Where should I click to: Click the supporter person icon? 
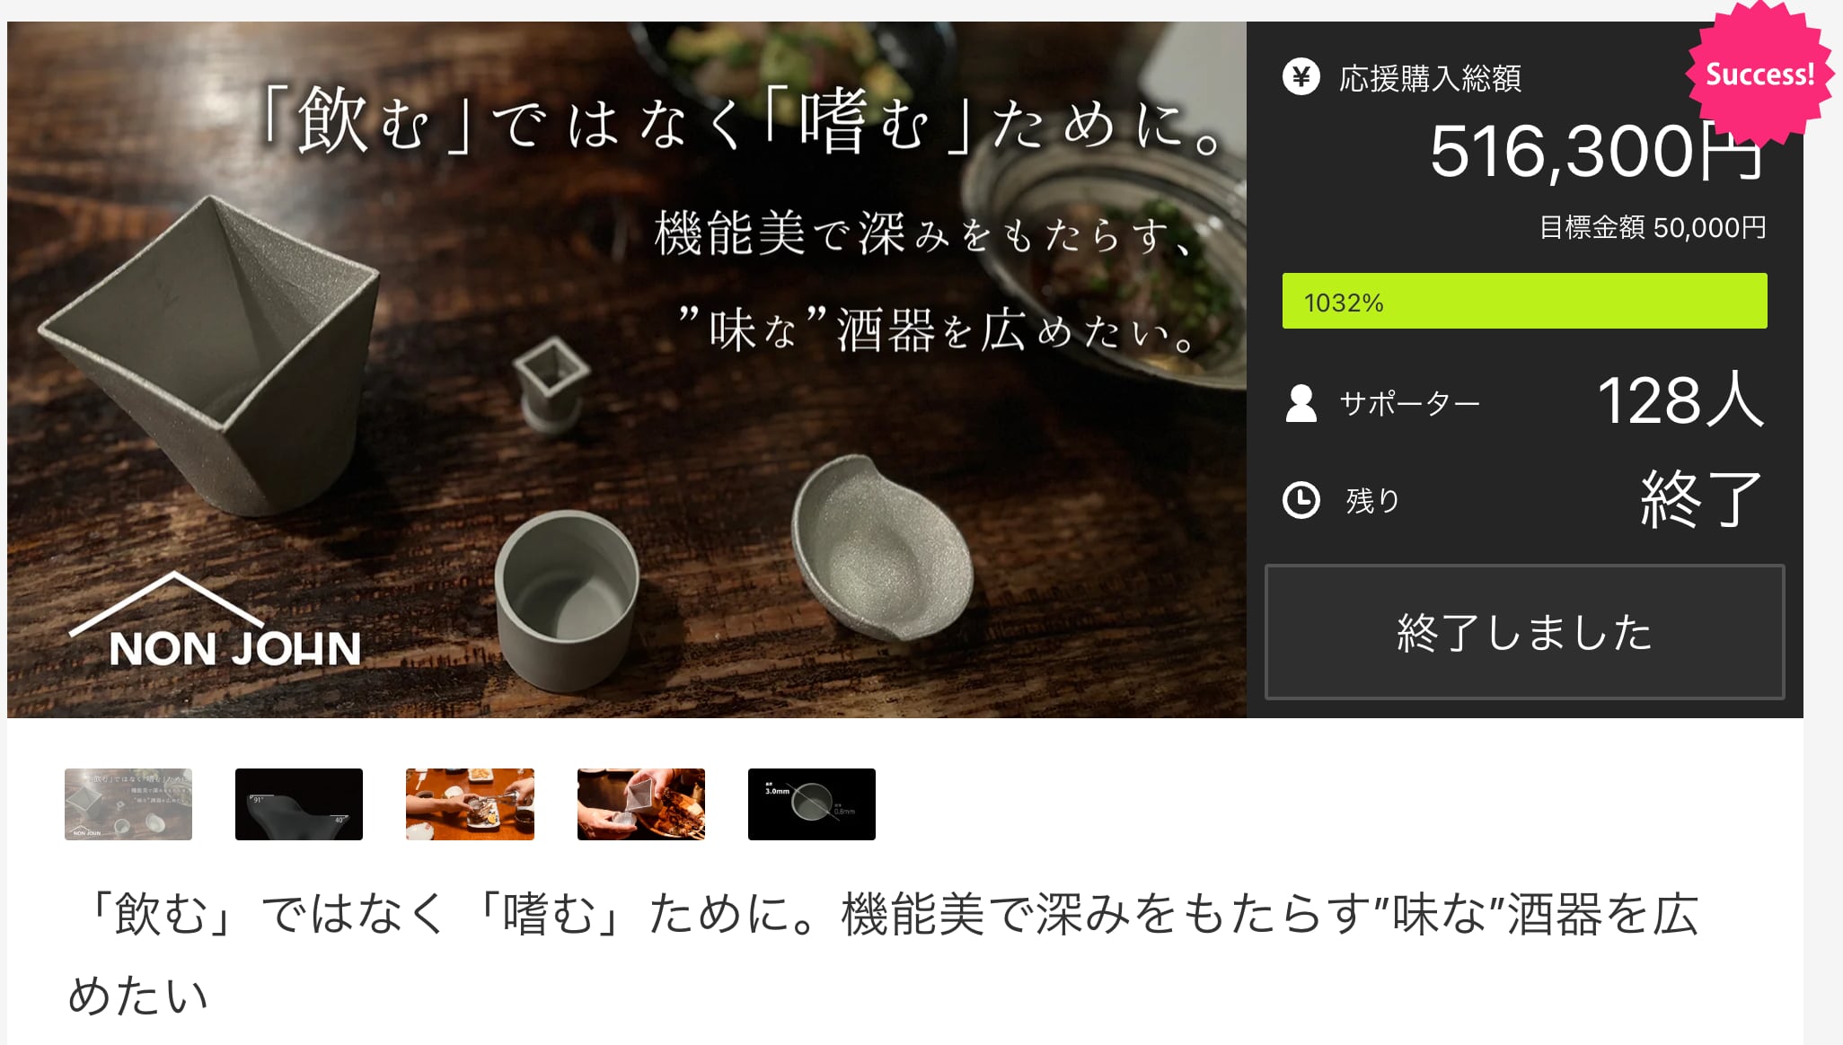[x=1301, y=403]
